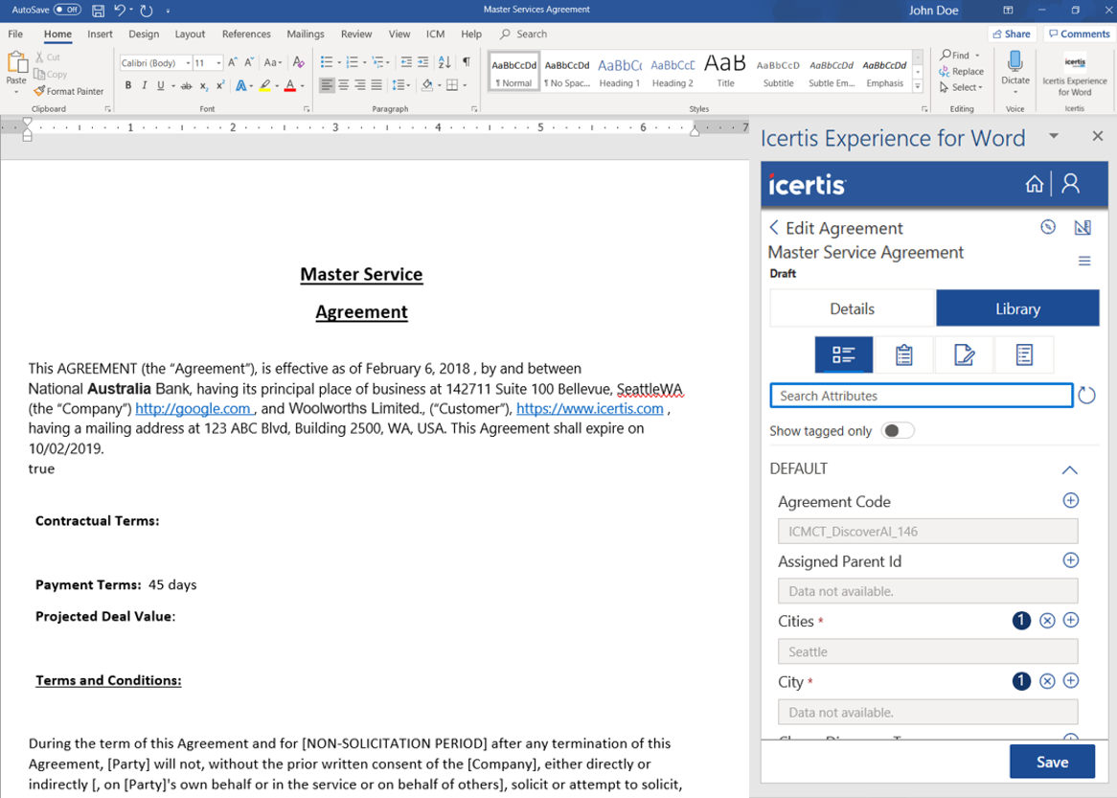Click the Dictate microphone icon
The image size is (1117, 798).
coord(1015,61)
